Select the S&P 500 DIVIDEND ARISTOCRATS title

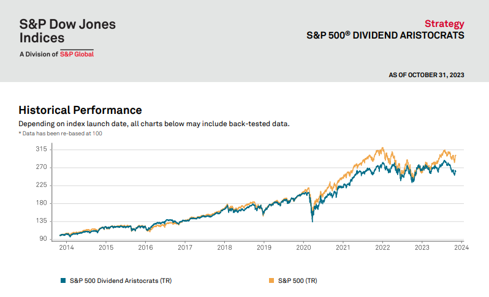pyautogui.click(x=385, y=36)
